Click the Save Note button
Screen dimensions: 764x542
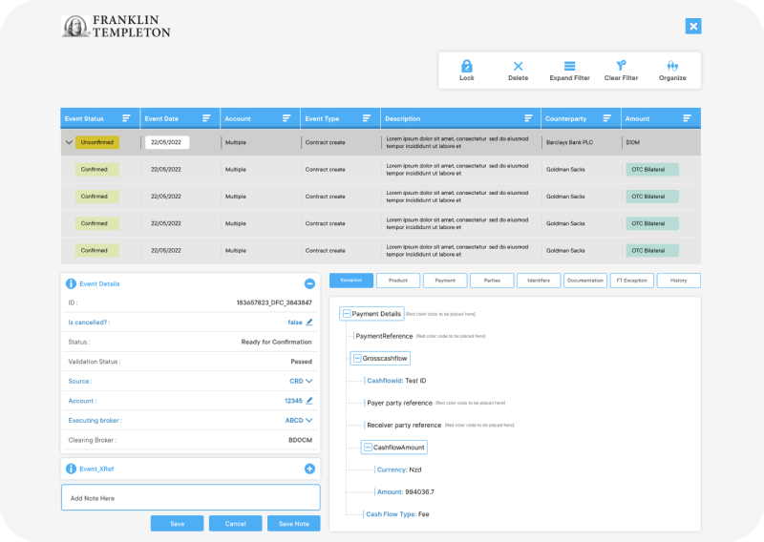pyautogui.click(x=293, y=524)
